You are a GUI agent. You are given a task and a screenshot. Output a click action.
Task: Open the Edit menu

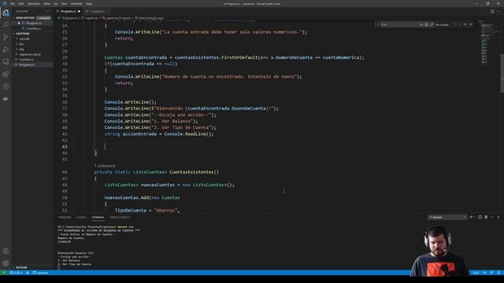pyautogui.click(x=21, y=3)
